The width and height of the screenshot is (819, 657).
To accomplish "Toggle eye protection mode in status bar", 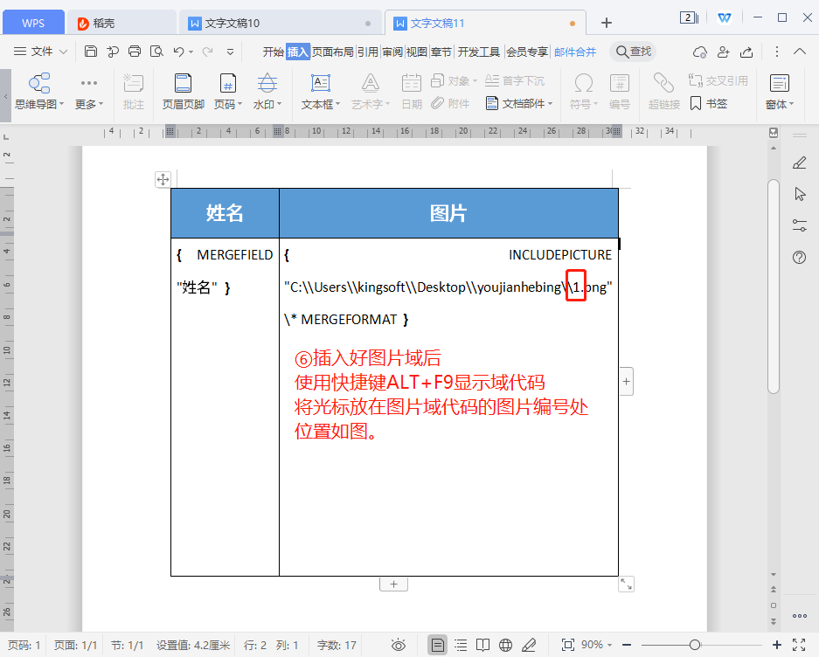I will tap(399, 645).
